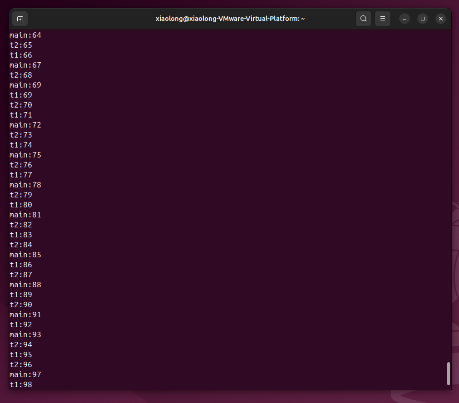Click the line "t1:74"

[x=21, y=145]
